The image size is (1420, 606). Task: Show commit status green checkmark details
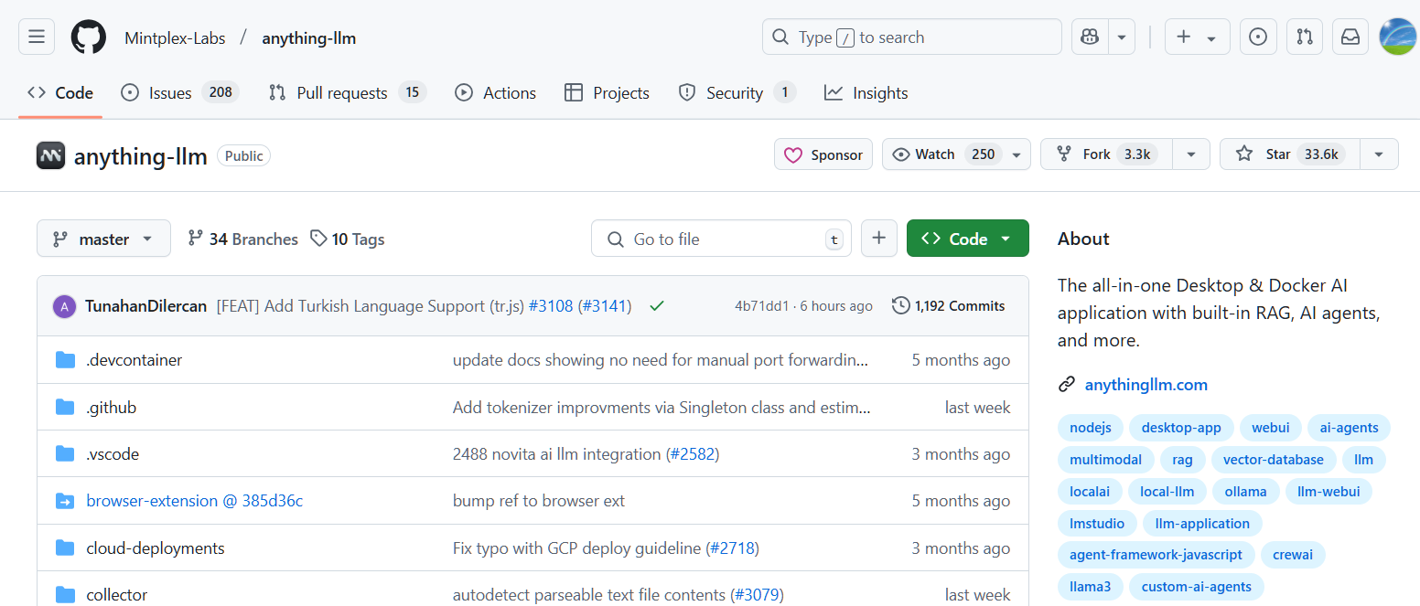pyautogui.click(x=656, y=306)
